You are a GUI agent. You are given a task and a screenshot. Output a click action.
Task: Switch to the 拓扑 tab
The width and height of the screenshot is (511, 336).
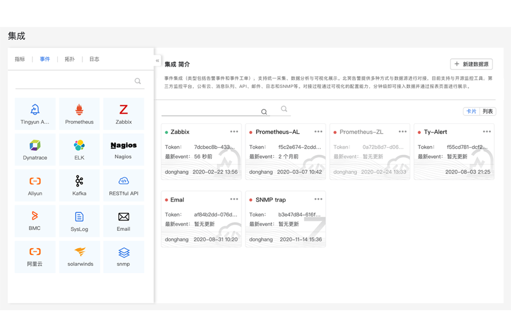point(69,59)
